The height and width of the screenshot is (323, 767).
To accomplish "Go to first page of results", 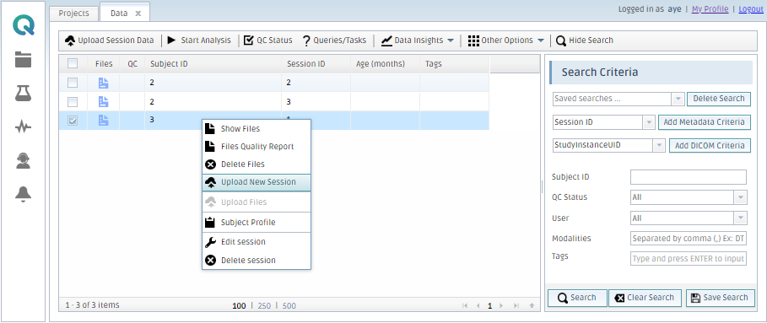I will point(465,306).
